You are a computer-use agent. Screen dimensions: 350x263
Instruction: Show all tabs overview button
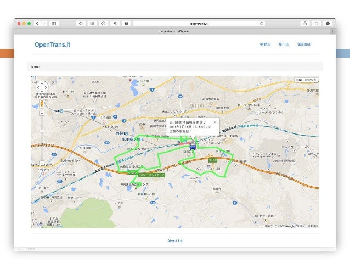pyautogui.click(x=317, y=24)
